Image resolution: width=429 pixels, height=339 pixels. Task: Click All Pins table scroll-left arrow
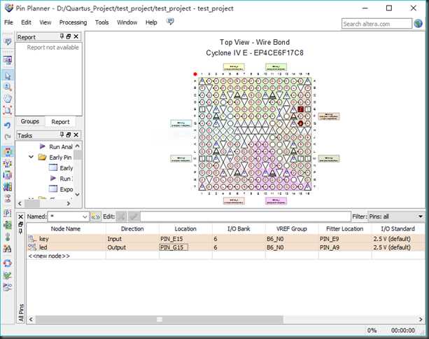[x=31, y=319]
